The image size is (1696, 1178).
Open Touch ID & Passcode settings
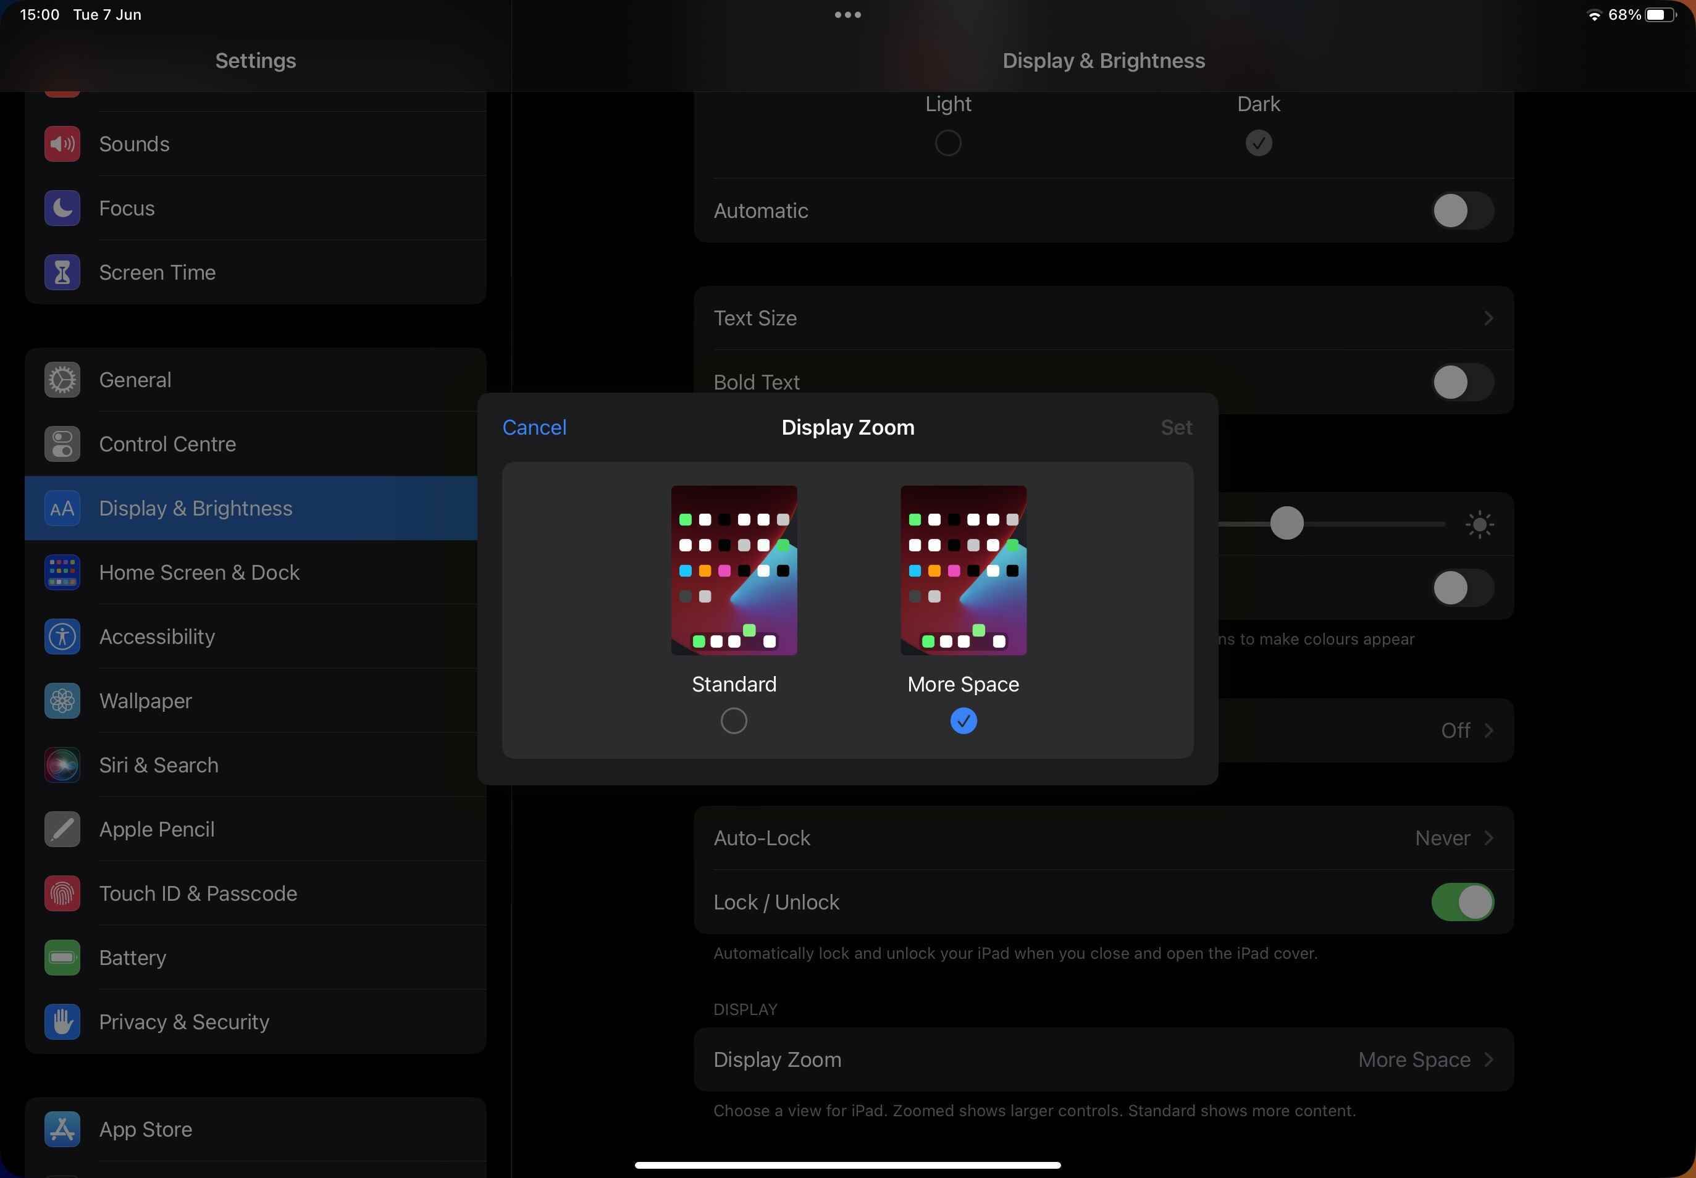tap(198, 892)
